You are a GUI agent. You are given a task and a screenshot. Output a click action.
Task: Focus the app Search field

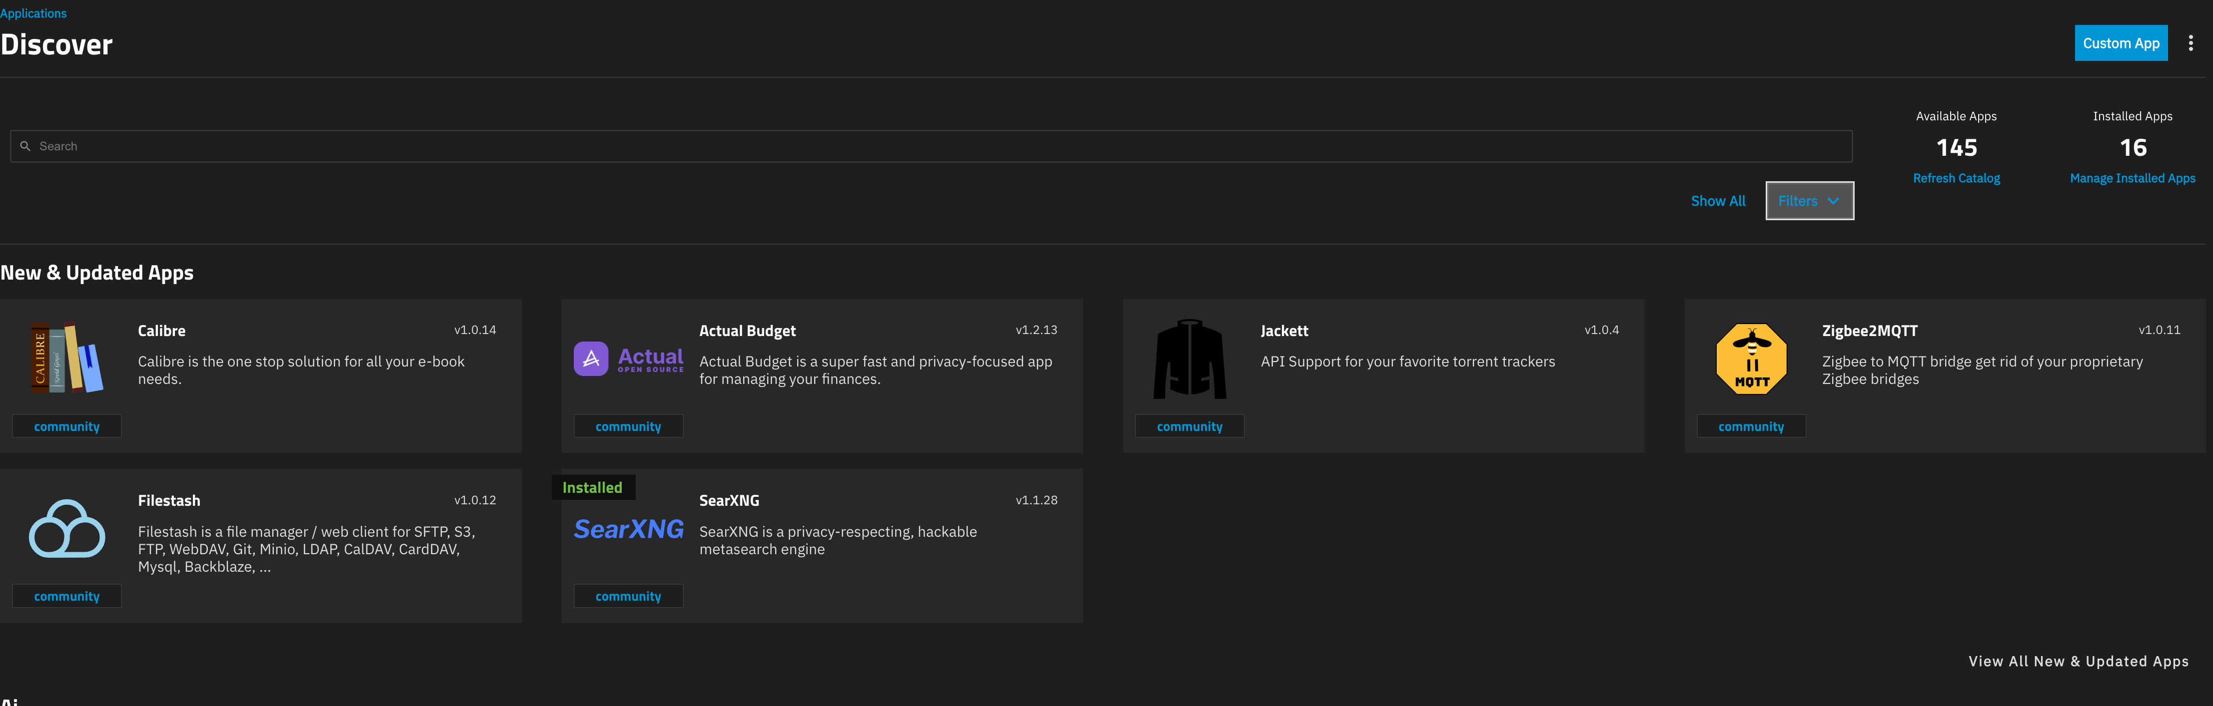pyautogui.click(x=931, y=146)
